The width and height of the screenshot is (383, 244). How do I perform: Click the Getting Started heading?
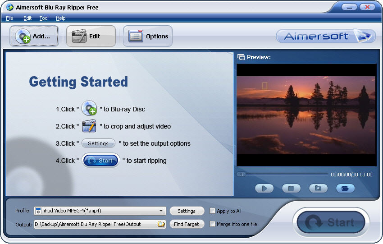point(78,82)
